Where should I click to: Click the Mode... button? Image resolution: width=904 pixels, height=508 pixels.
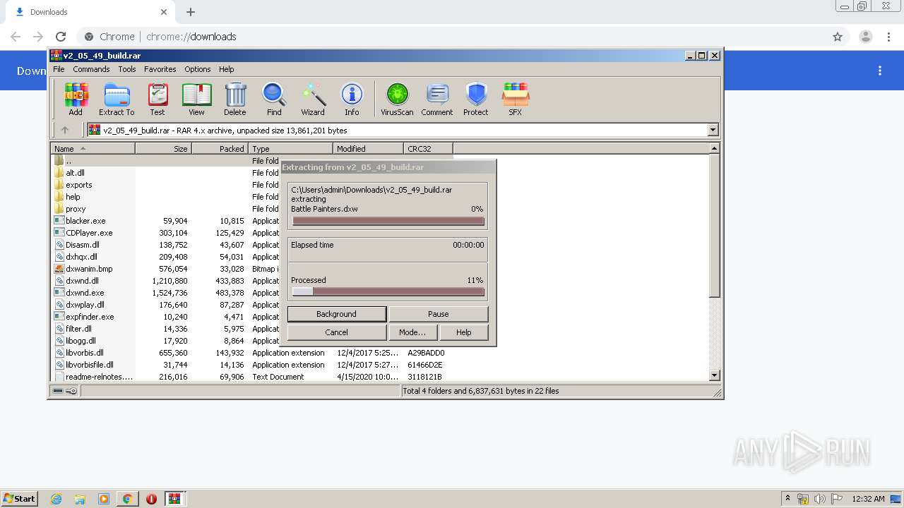(x=412, y=332)
